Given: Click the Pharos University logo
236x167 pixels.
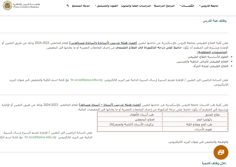Looking at the screenshot, I should 21,6.
